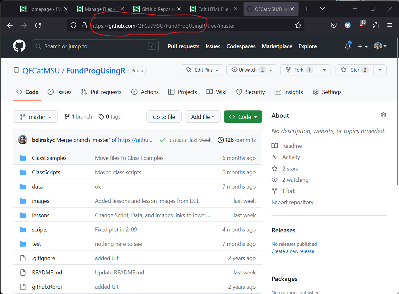
Task: Click the QFCatMSU owner link
Action: 41,71
